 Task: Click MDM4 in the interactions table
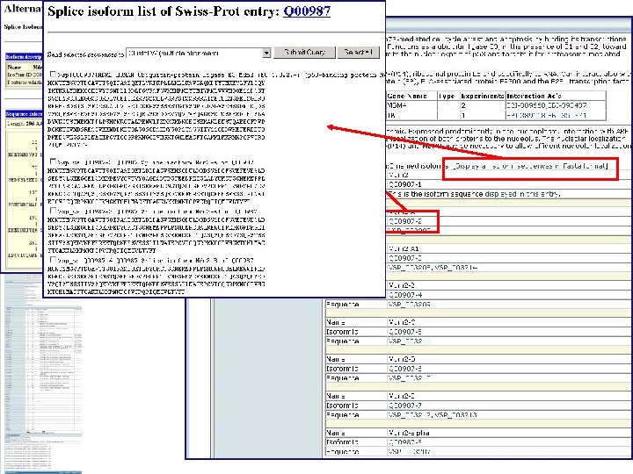[397, 105]
